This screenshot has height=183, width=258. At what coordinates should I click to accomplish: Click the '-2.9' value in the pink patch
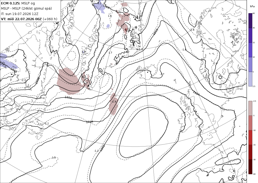point(114,102)
